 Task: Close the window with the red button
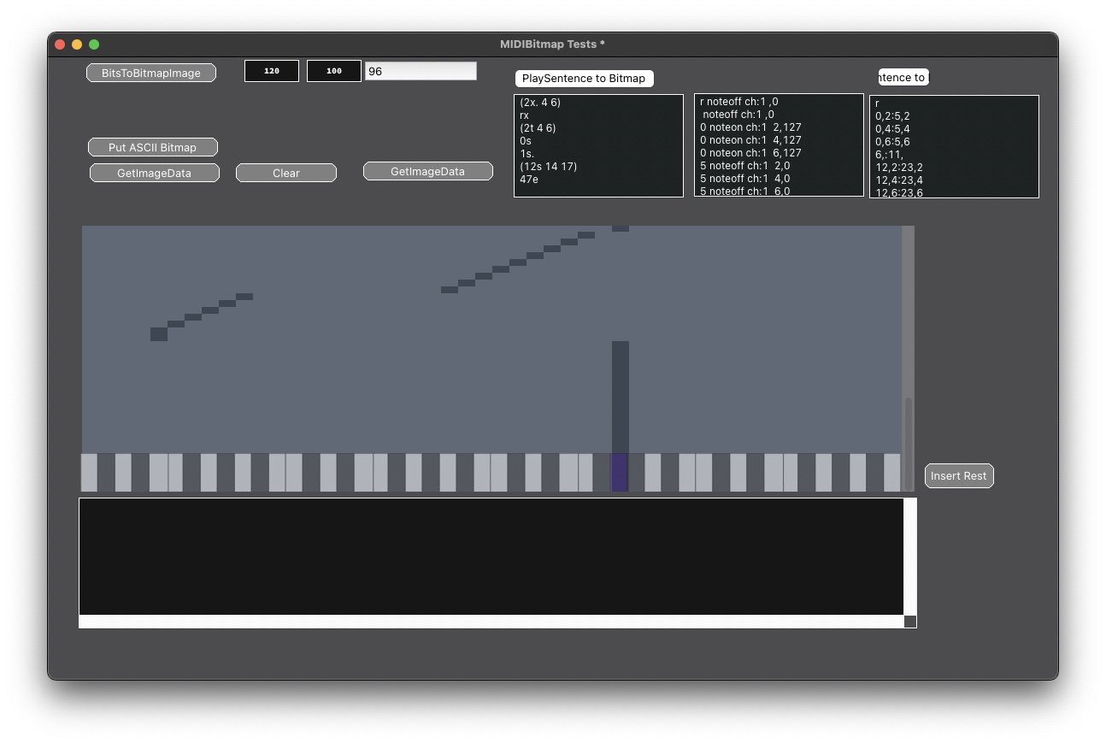[x=60, y=44]
